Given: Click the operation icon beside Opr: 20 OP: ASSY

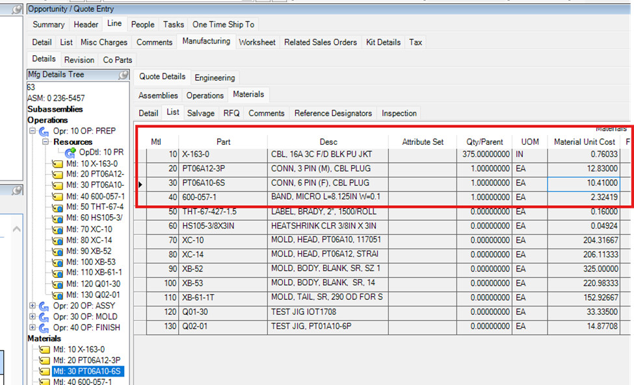Looking at the screenshot, I should 44,306.
